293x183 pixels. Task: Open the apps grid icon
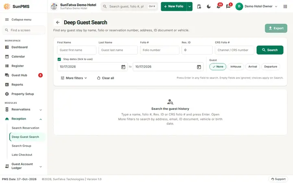[285, 7]
